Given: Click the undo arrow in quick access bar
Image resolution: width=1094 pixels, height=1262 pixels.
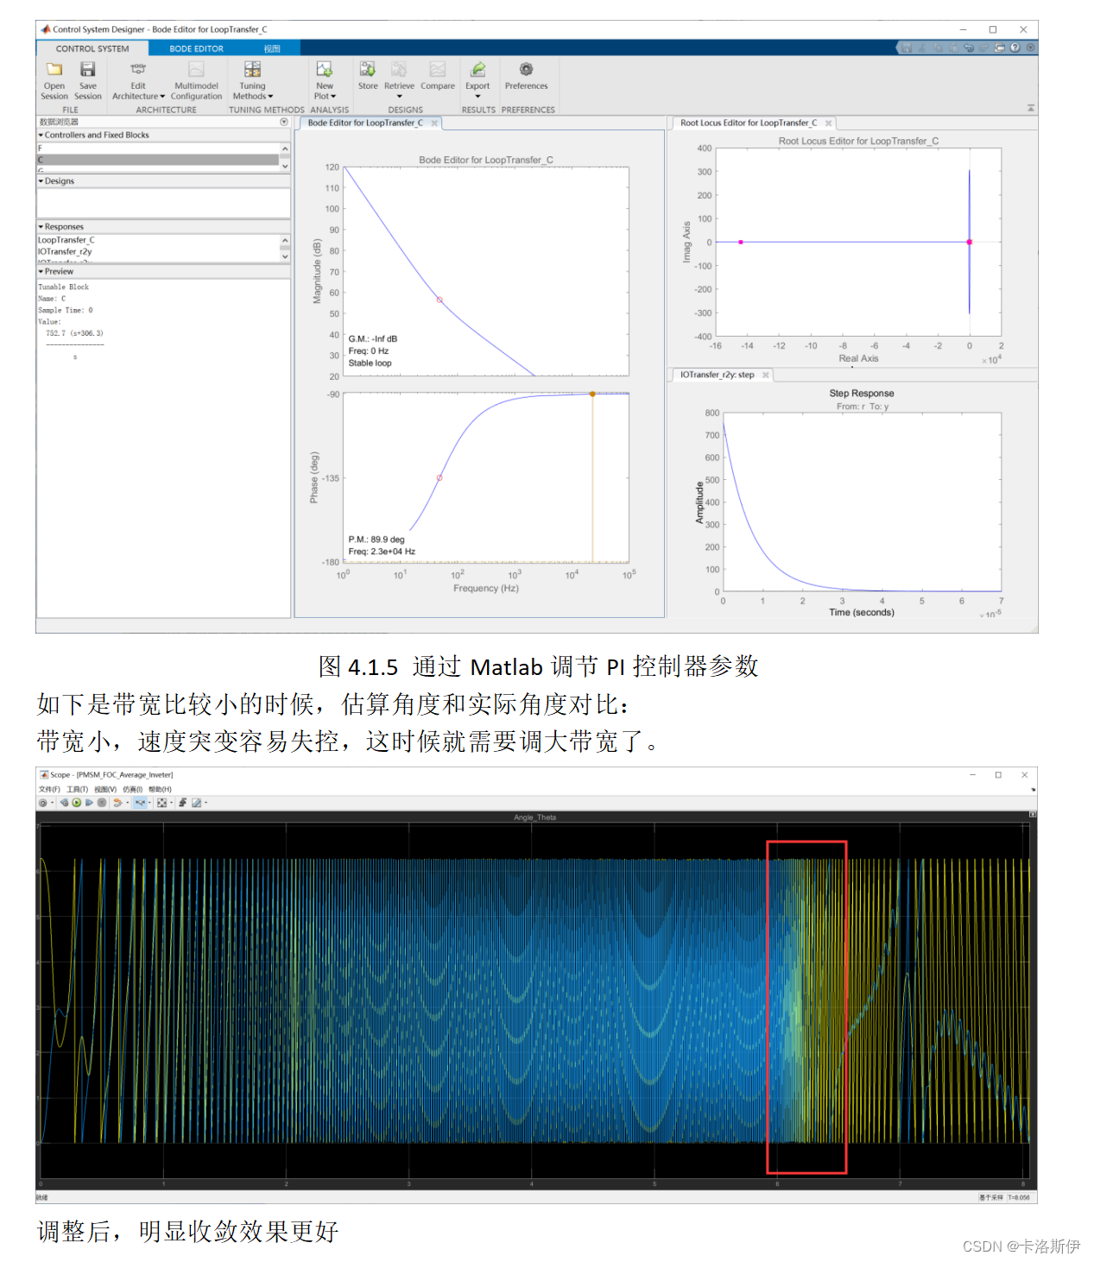Looking at the screenshot, I should [x=969, y=47].
